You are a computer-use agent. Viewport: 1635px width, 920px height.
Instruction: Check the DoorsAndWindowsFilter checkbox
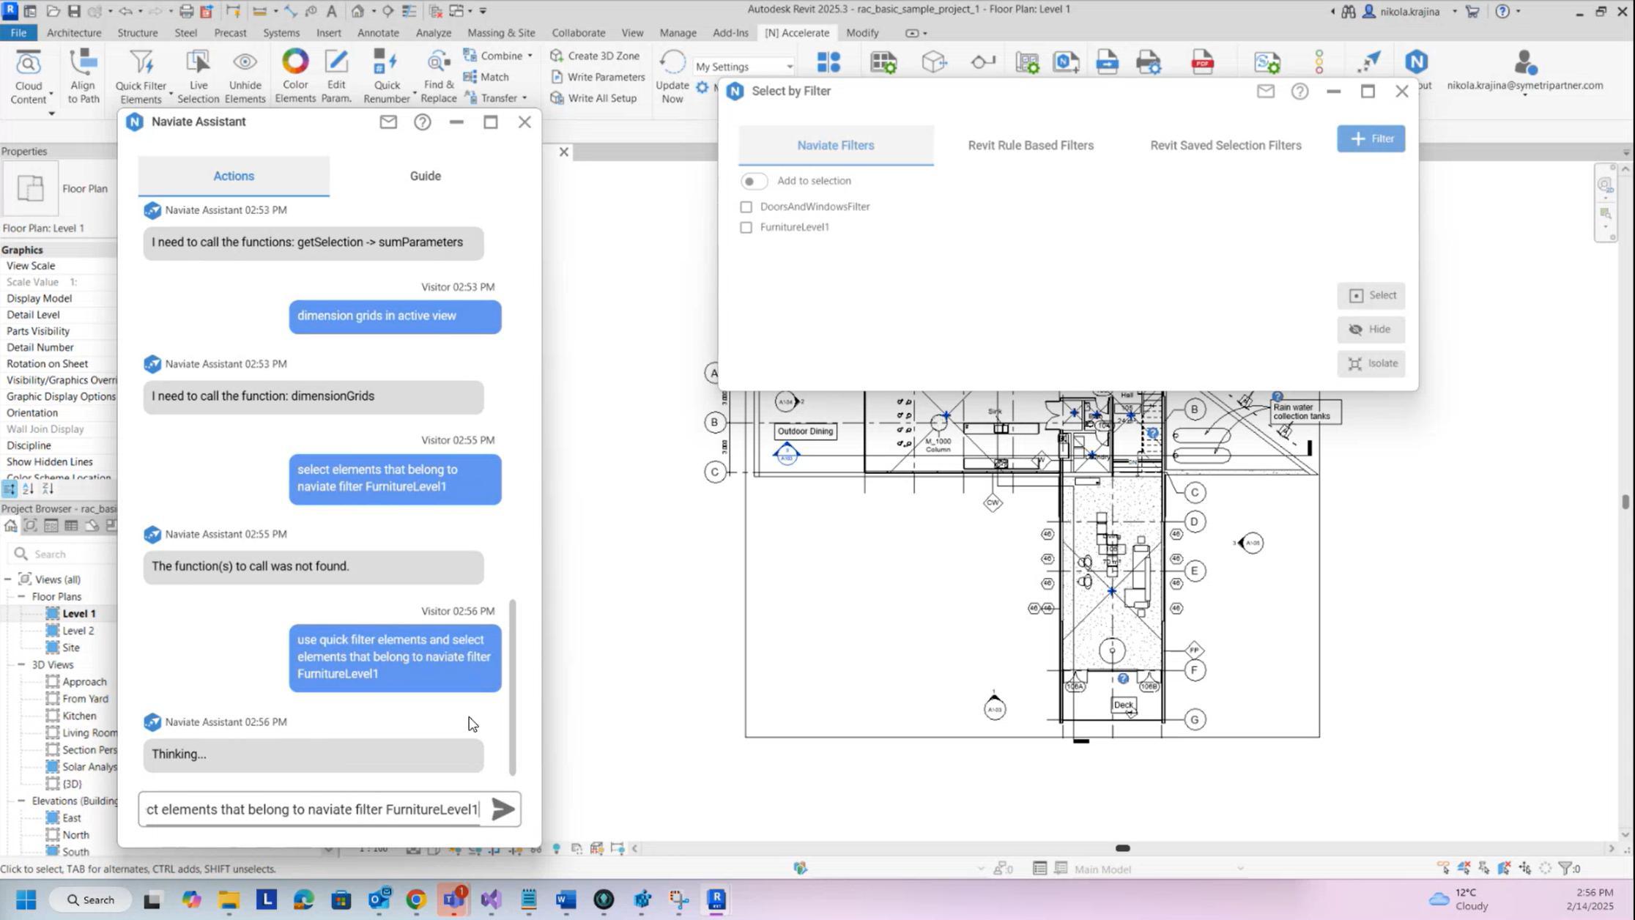pyautogui.click(x=746, y=207)
